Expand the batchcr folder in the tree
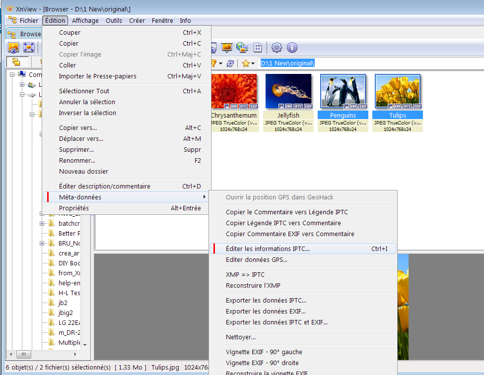This screenshot has width=484, height=375. pyautogui.click(x=42, y=224)
